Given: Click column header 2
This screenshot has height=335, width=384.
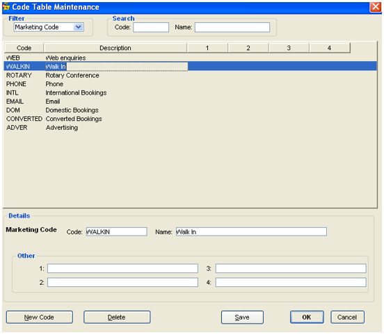Looking at the screenshot, I should (x=248, y=48).
